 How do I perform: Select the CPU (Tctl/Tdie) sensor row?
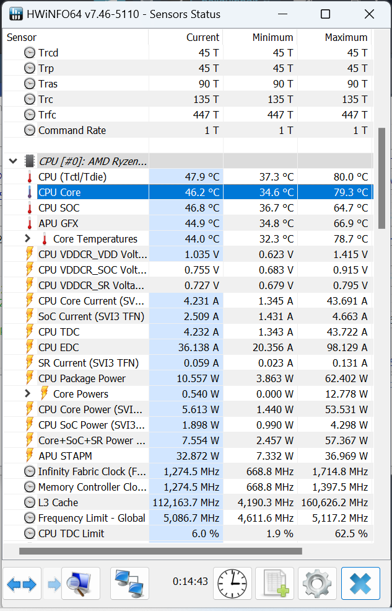188,177
